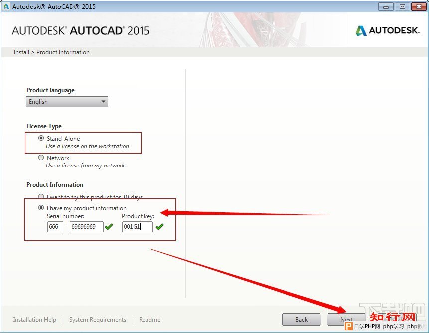Click green checkmark beside product key

pyautogui.click(x=159, y=227)
